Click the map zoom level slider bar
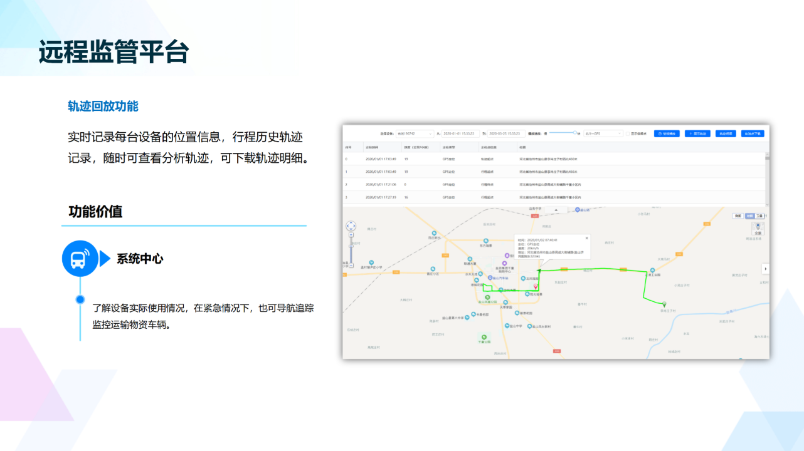The width and height of the screenshot is (804, 451). tap(351, 251)
